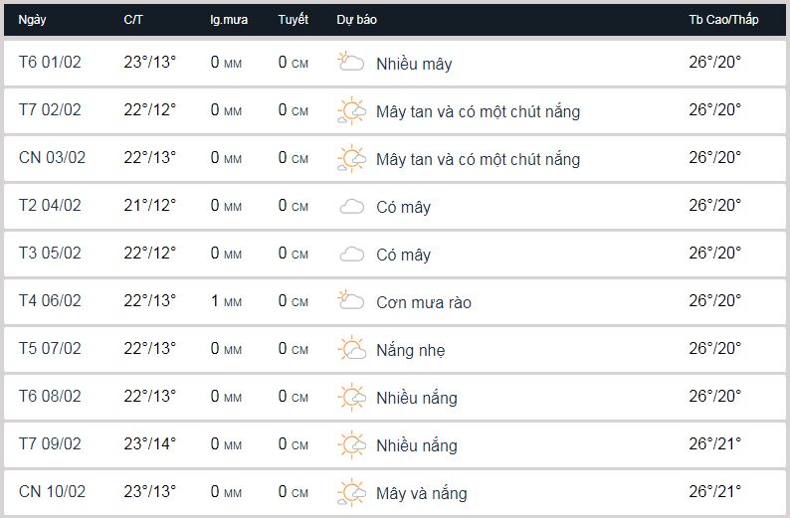The width and height of the screenshot is (790, 518).
Task: Click the weather icon for T5 07/02
Action: [x=351, y=349]
